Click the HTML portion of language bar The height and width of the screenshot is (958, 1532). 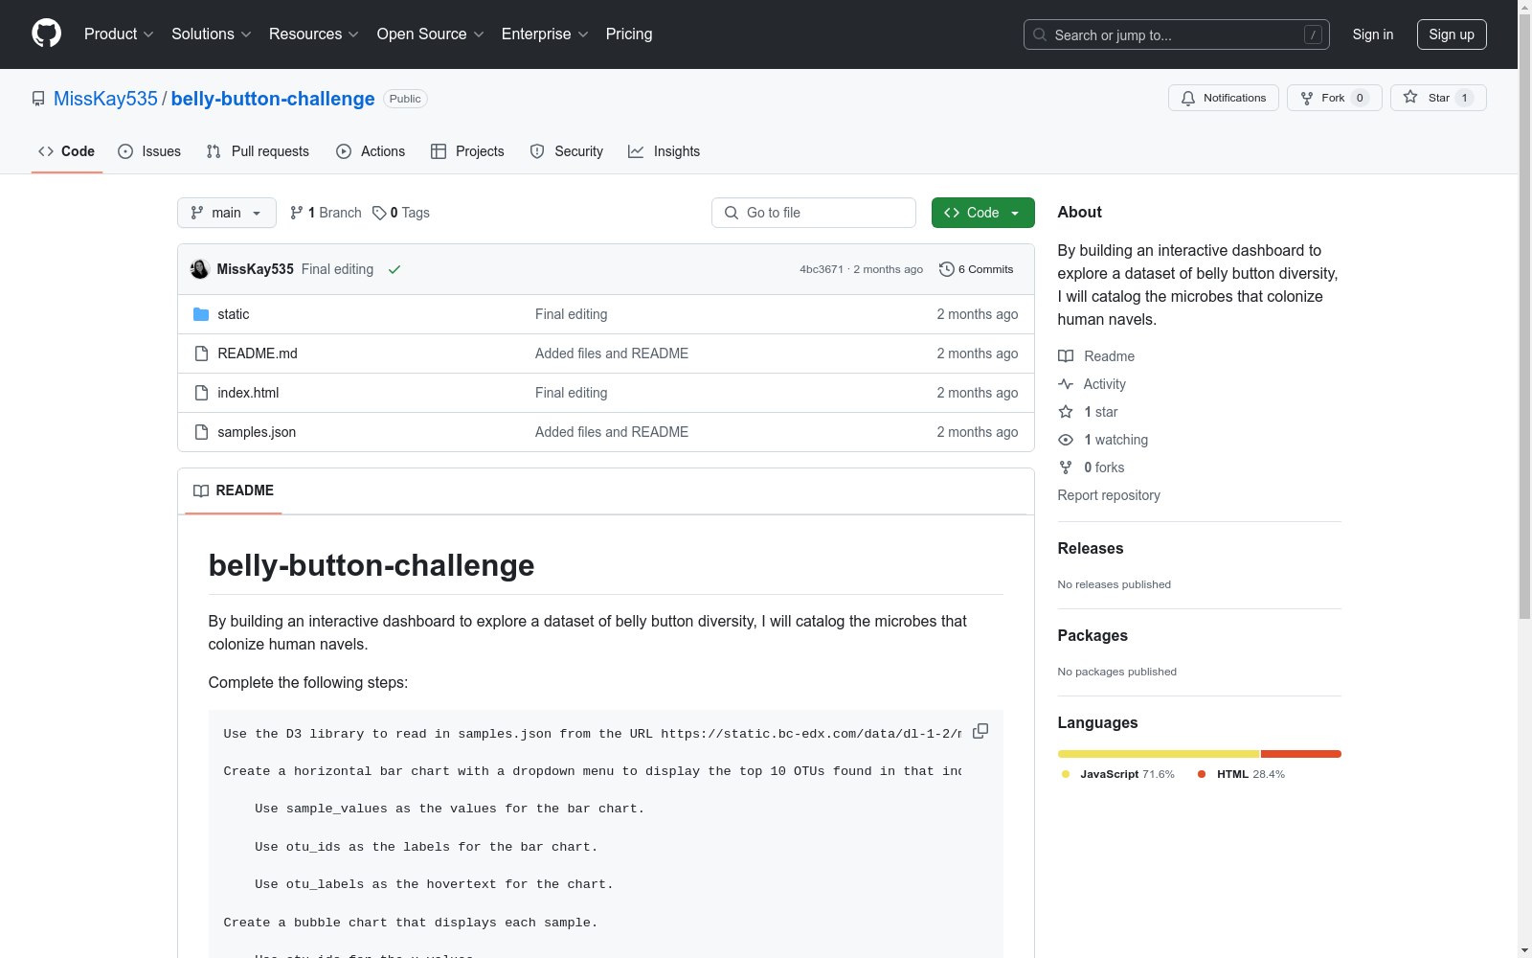click(1301, 754)
